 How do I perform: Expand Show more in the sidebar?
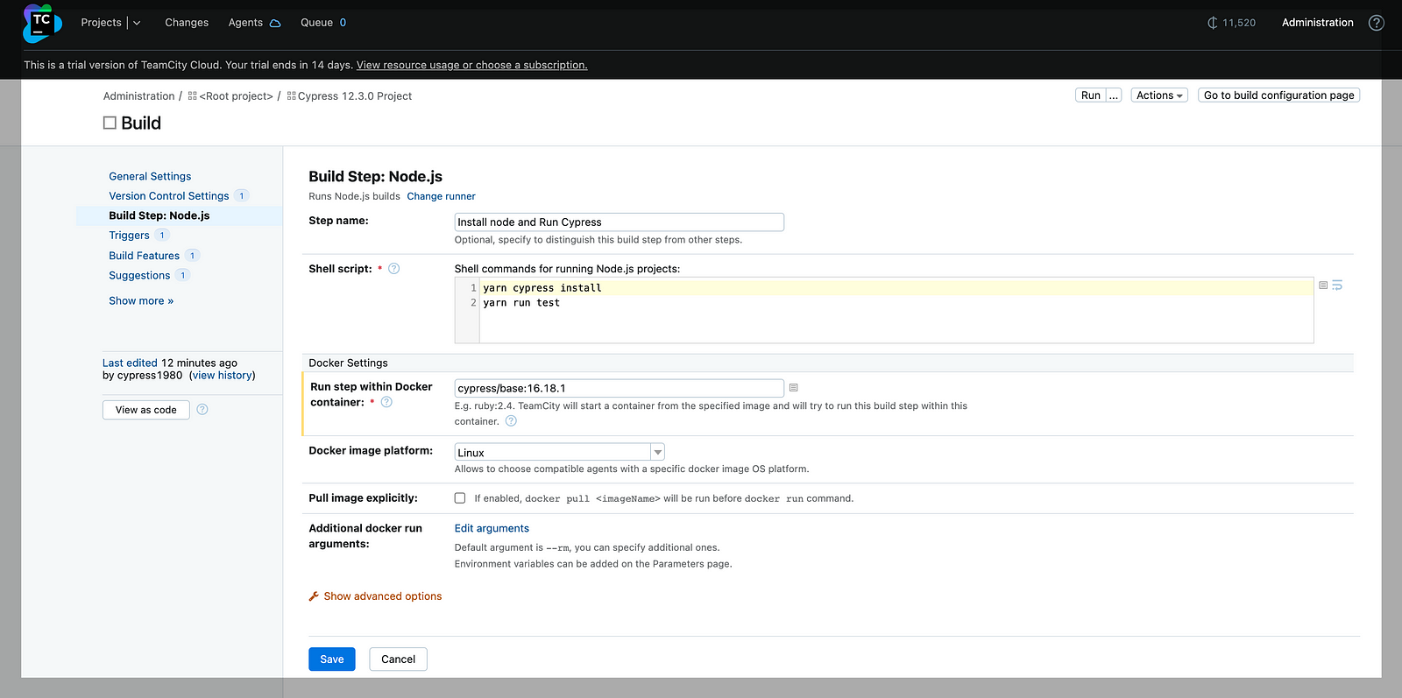(141, 300)
